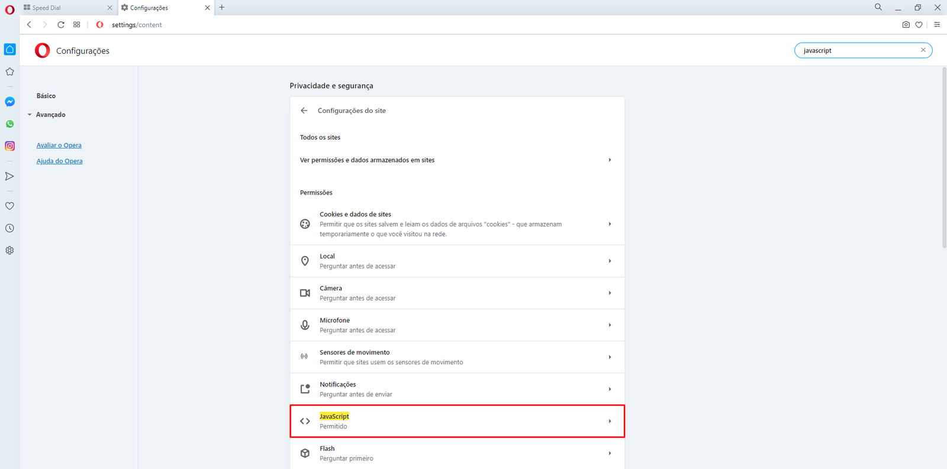The width and height of the screenshot is (947, 469).
Task: Click the back arrow beside Configurações do site
Action: pyautogui.click(x=304, y=111)
